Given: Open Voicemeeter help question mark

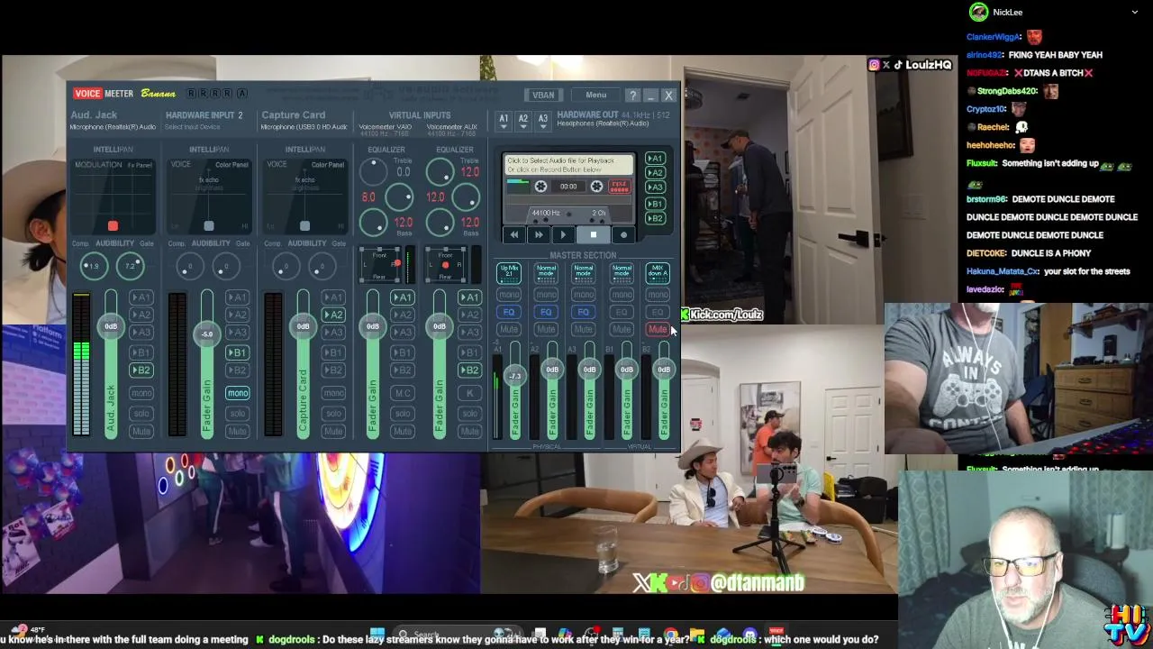Looking at the screenshot, I should 632,95.
